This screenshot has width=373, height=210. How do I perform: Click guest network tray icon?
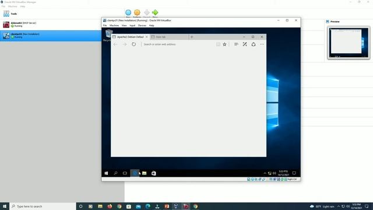pyautogui.click(x=269, y=173)
